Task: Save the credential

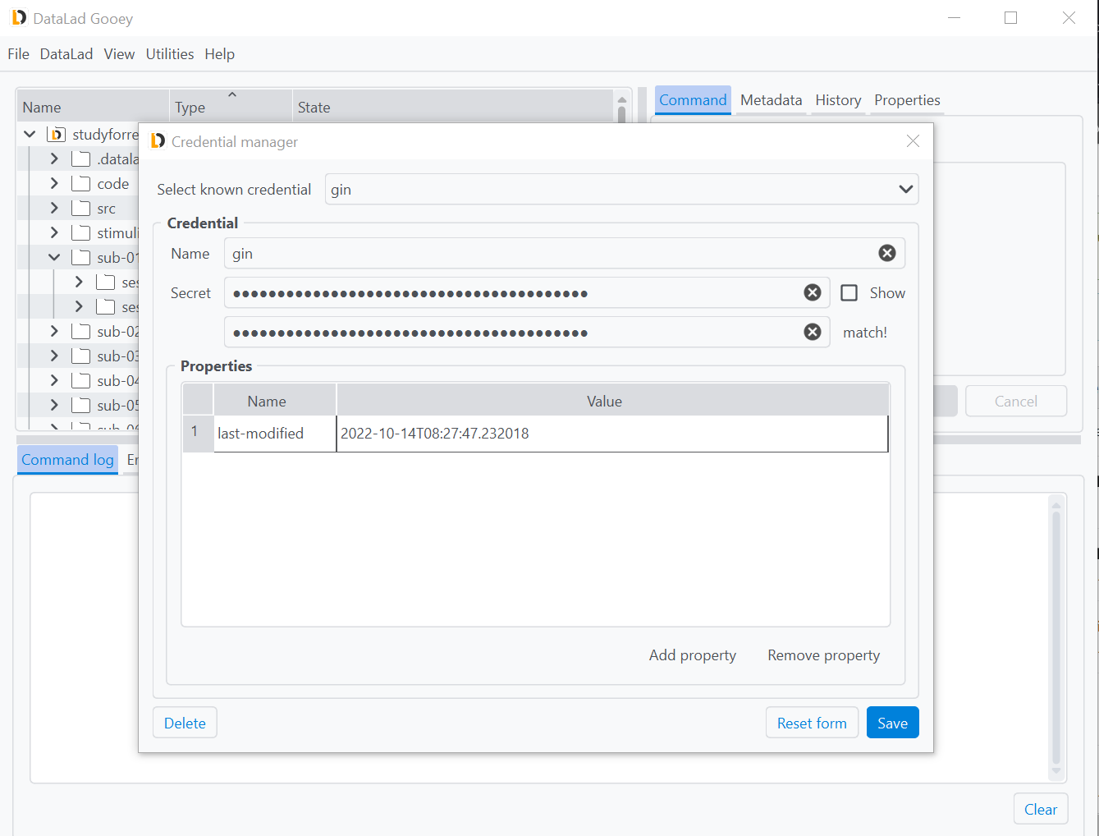Action: 892,723
